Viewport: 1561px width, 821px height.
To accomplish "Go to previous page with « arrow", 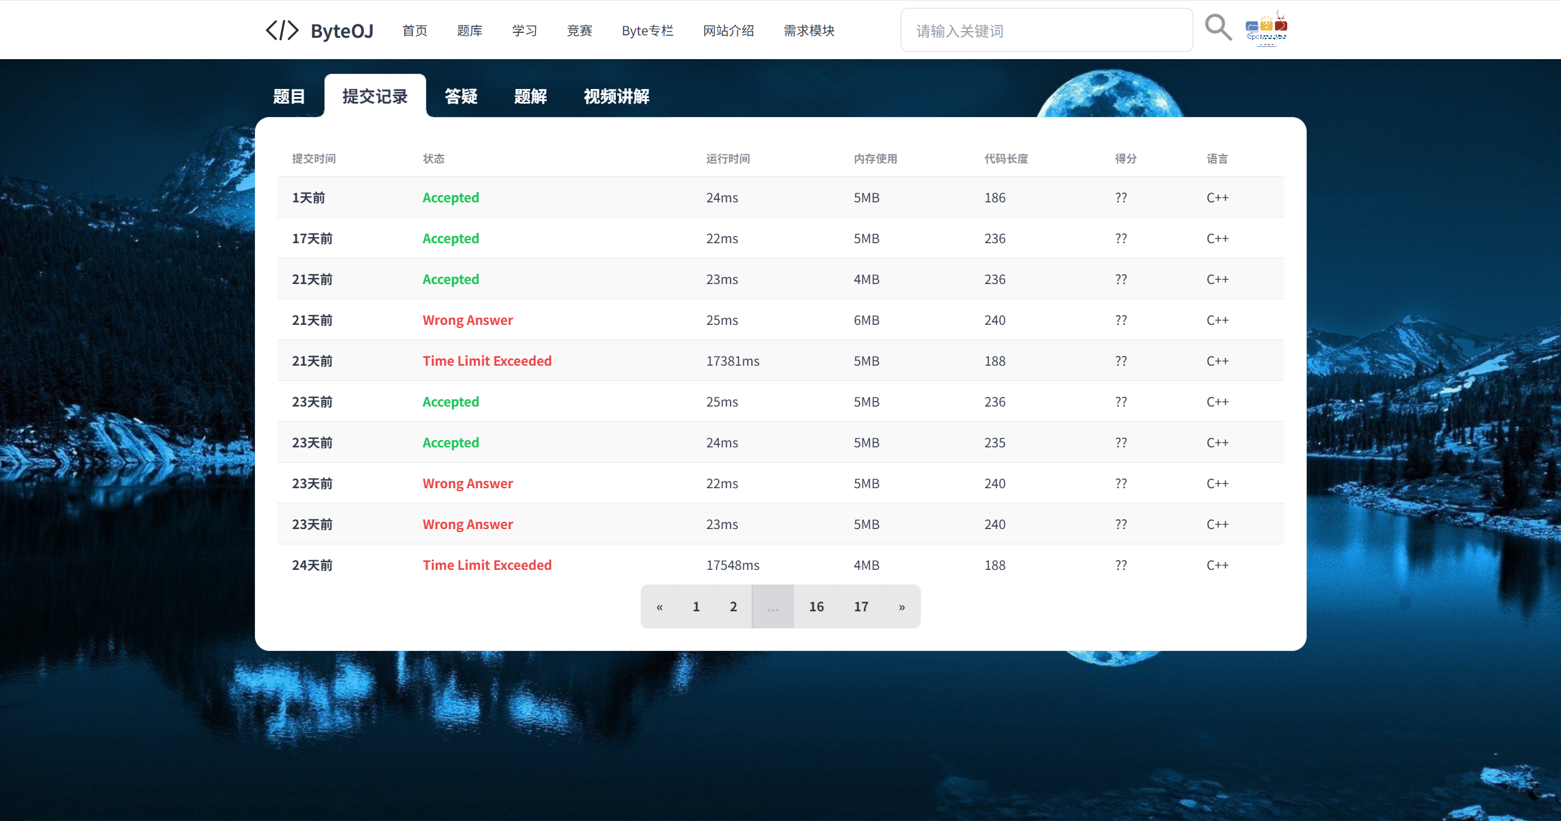I will coord(659,606).
